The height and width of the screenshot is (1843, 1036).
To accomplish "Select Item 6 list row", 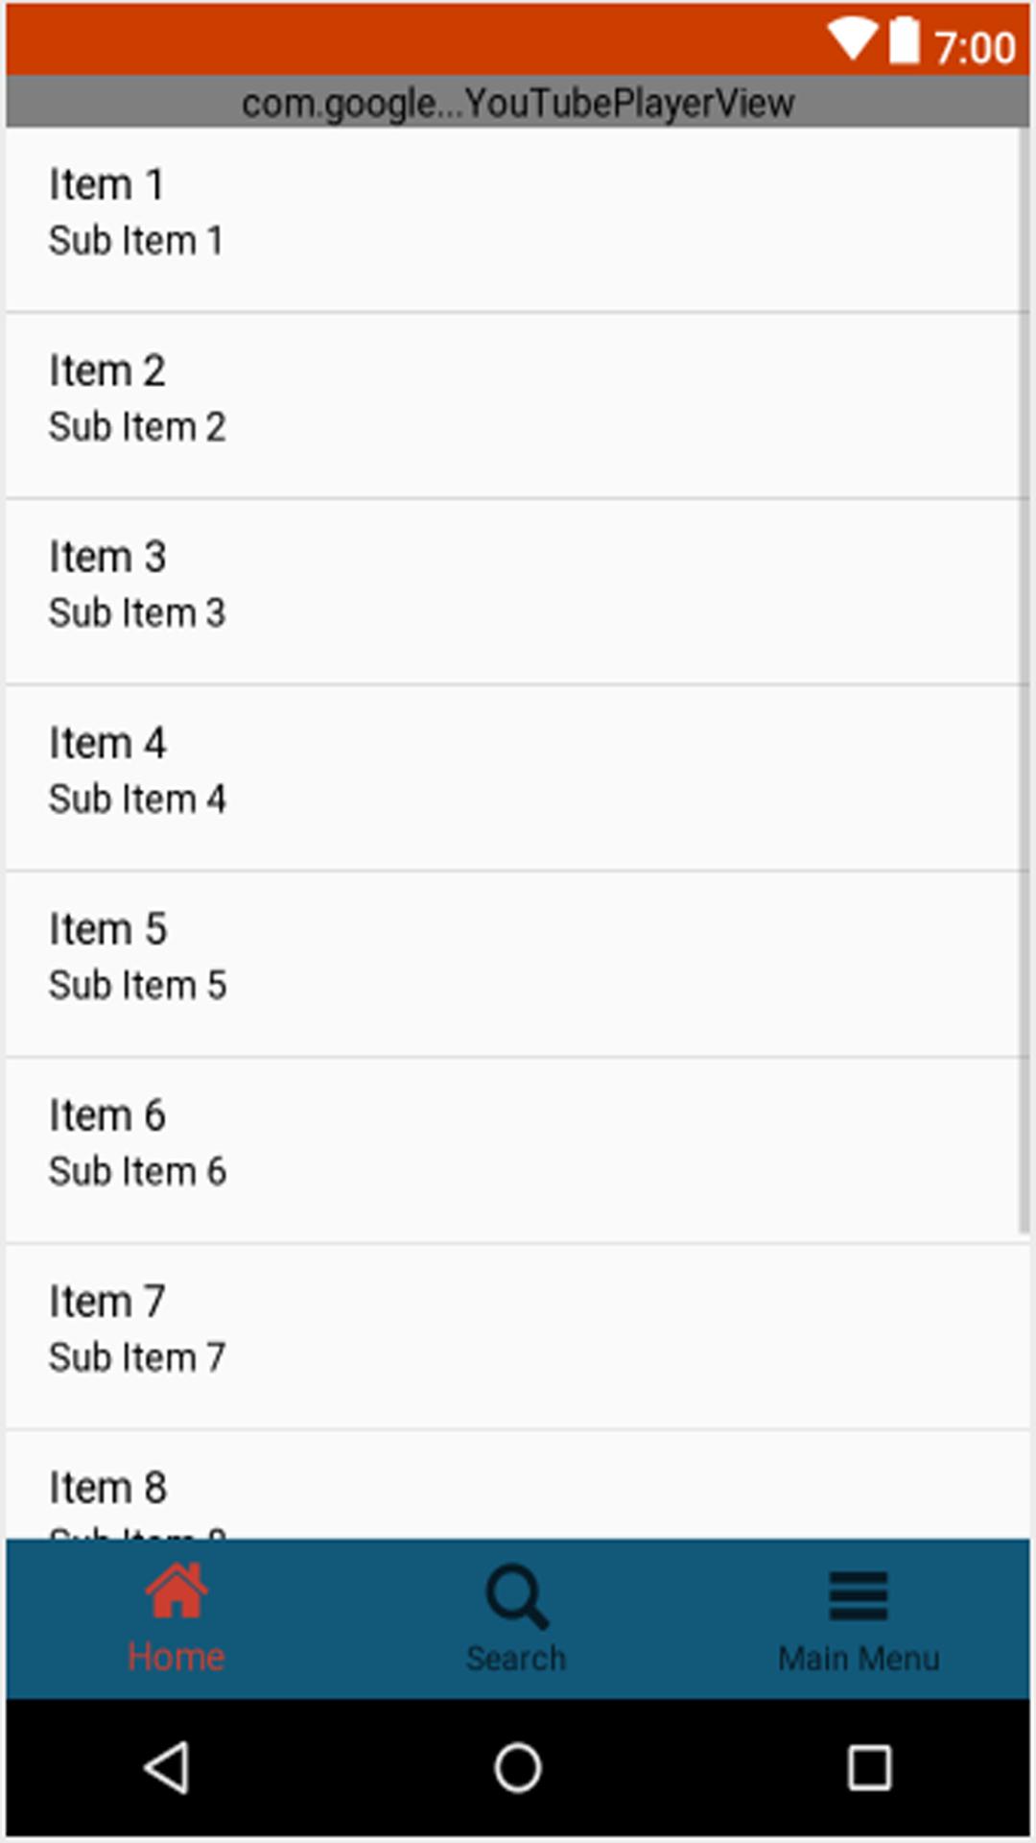I will click(x=514, y=1151).
